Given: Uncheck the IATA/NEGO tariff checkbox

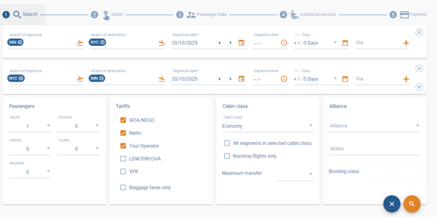Looking at the screenshot, I should [123, 120].
